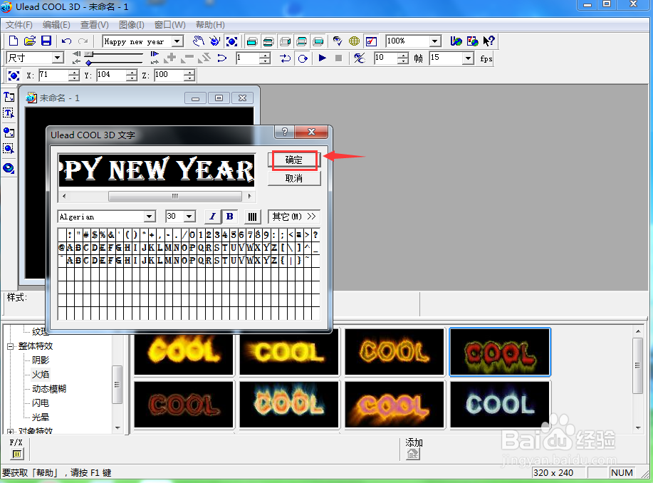
Task: Open the Algerian font dropdown
Action: click(149, 217)
